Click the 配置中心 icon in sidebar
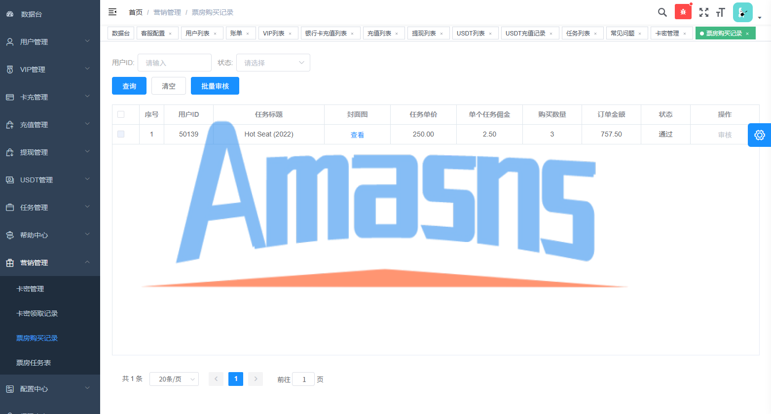The width and height of the screenshot is (771, 414). 10,389
